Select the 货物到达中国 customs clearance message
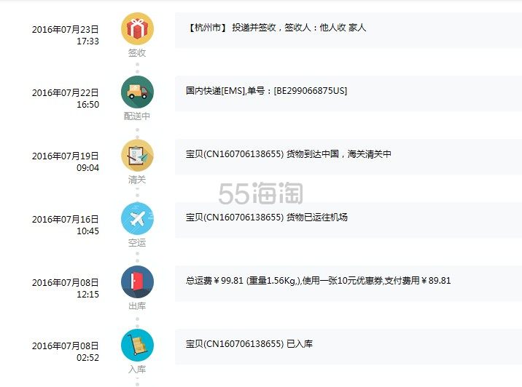 [x=289, y=154]
